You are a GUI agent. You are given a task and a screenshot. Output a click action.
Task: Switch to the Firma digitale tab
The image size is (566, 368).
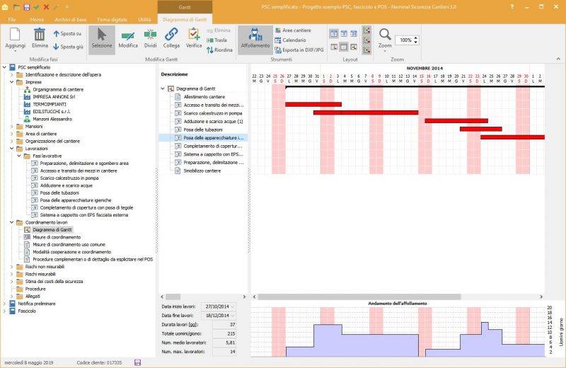(x=114, y=19)
